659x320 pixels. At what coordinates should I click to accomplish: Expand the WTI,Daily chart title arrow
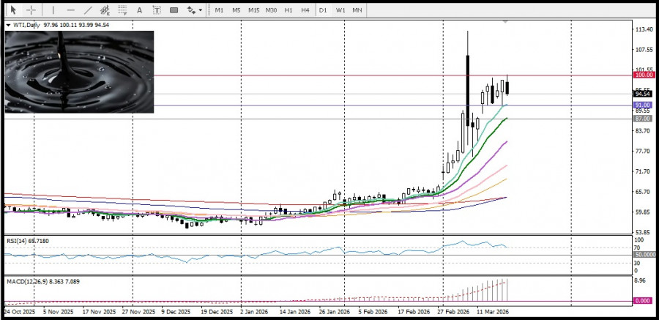[8, 25]
